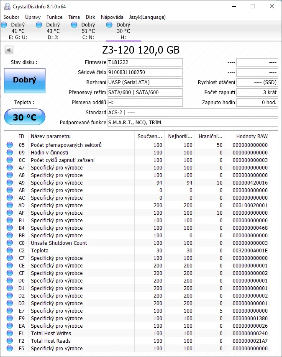Click the blue status orb in row F1
The width and height of the screenshot is (282, 357).
pos(10,333)
